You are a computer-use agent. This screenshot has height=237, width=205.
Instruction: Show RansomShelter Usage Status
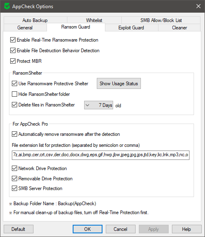pyautogui.click(x=119, y=84)
